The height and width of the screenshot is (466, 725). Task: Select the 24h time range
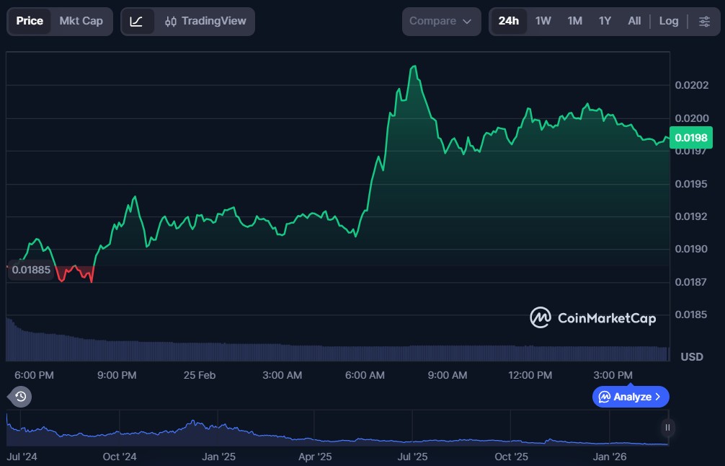coord(508,22)
